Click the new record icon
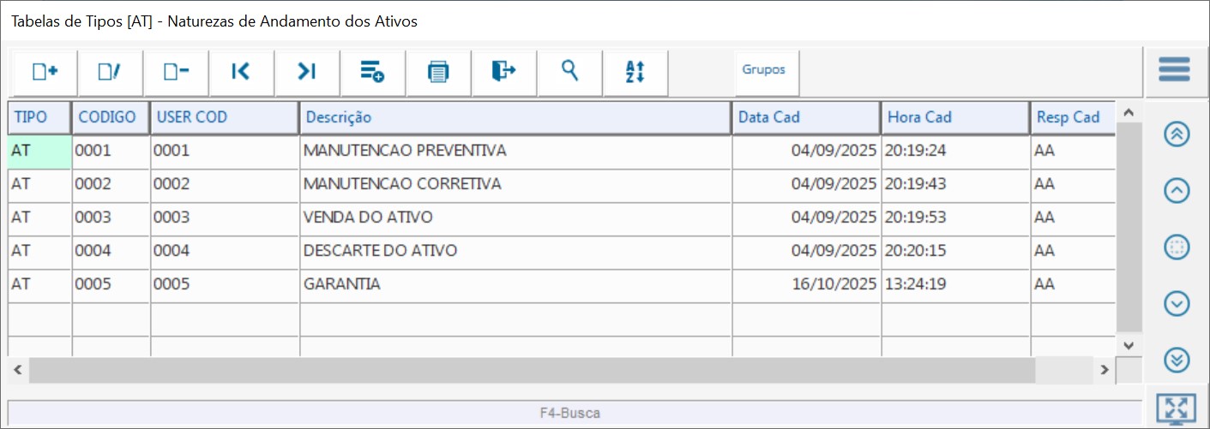This screenshot has height=429, width=1210. [x=45, y=72]
